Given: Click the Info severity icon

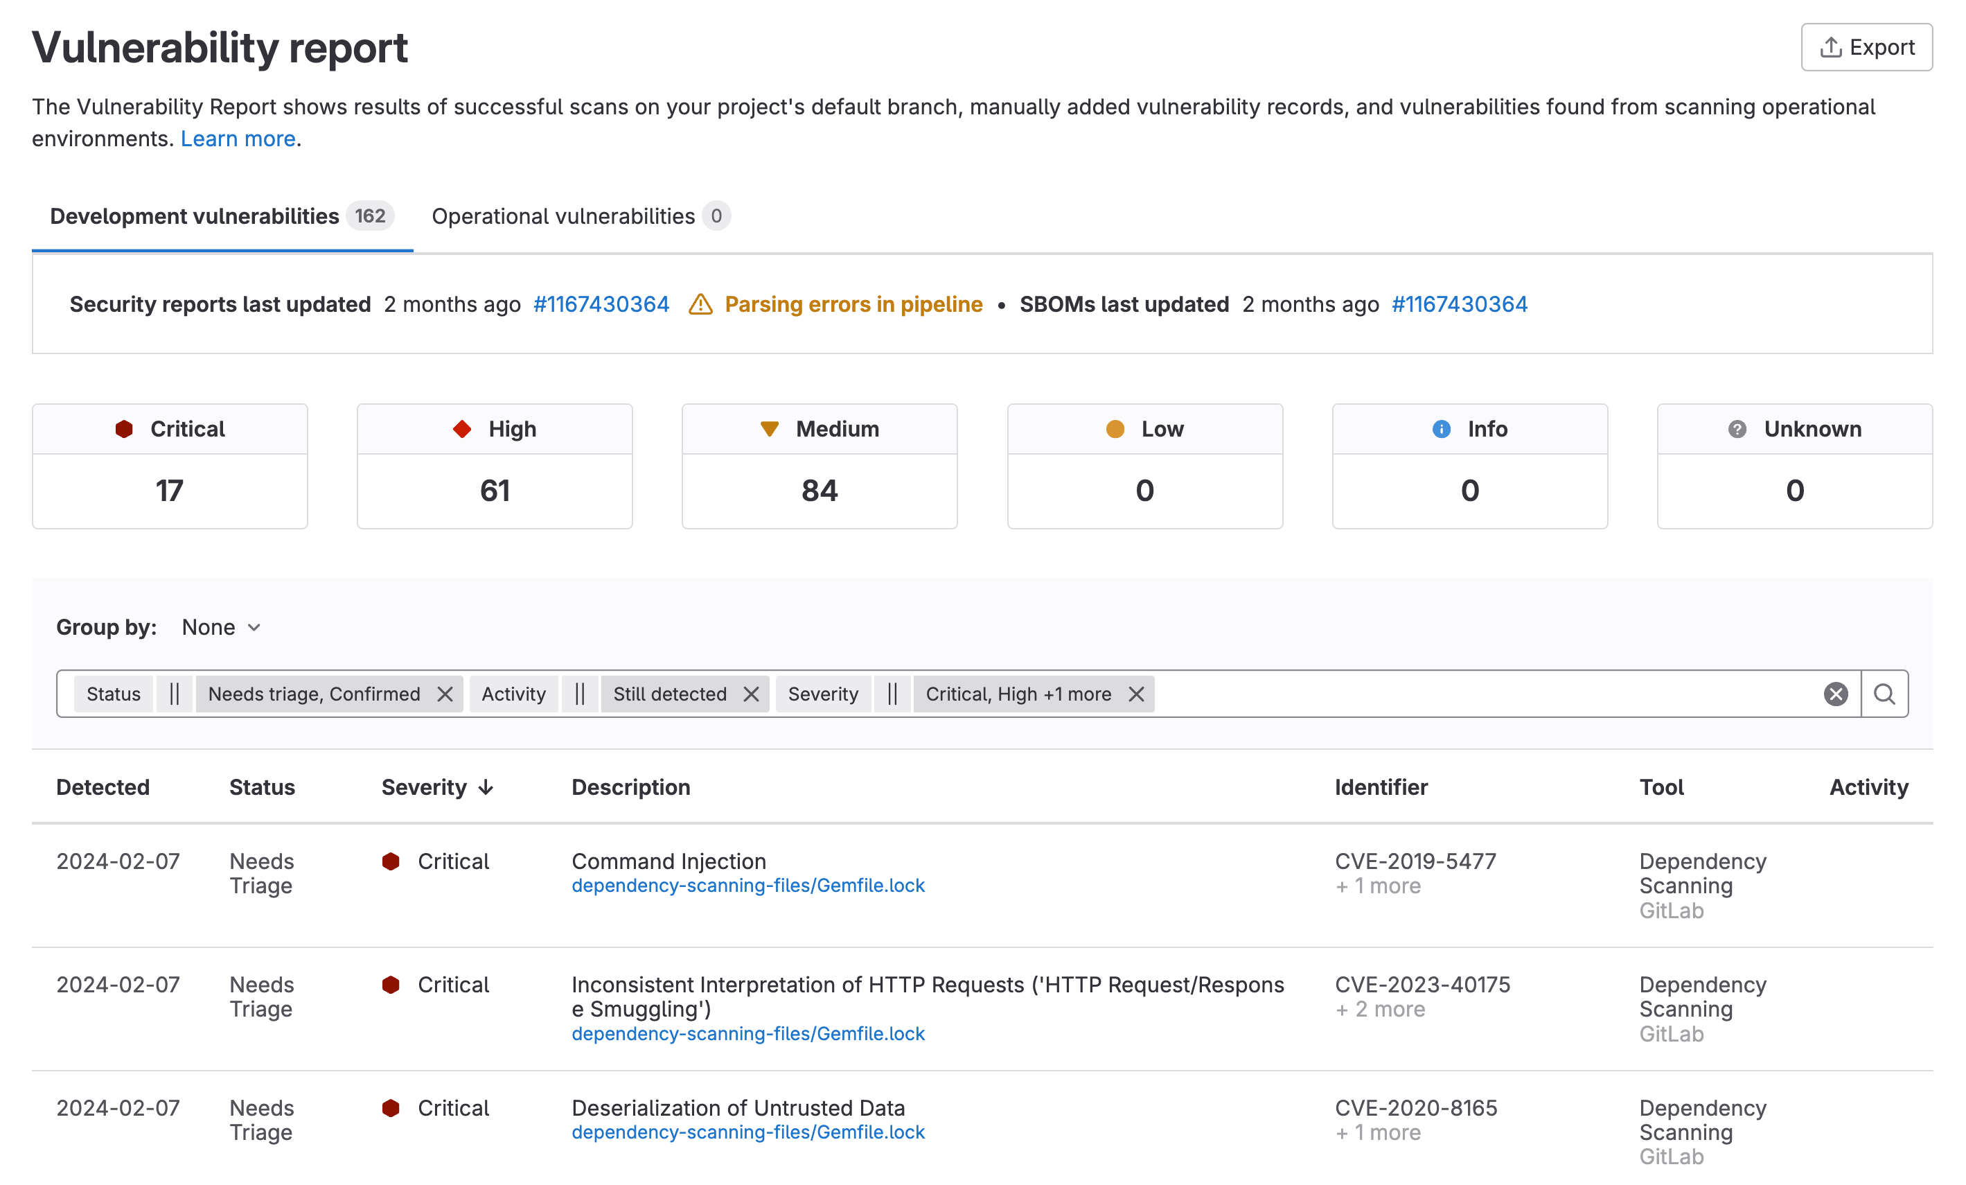Looking at the screenshot, I should point(1440,428).
